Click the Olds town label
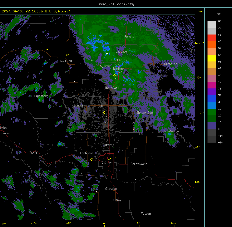 tap(104, 106)
